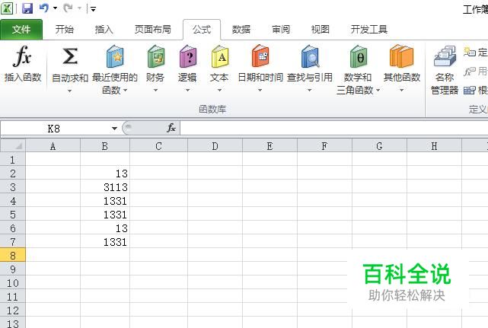Screen dimensions: 488x328
Task: Click the AutoSum sigma icon
Action: [70, 56]
